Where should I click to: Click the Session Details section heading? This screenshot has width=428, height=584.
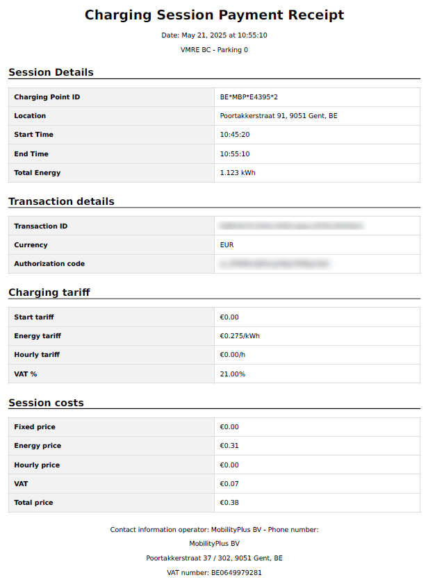(51, 72)
